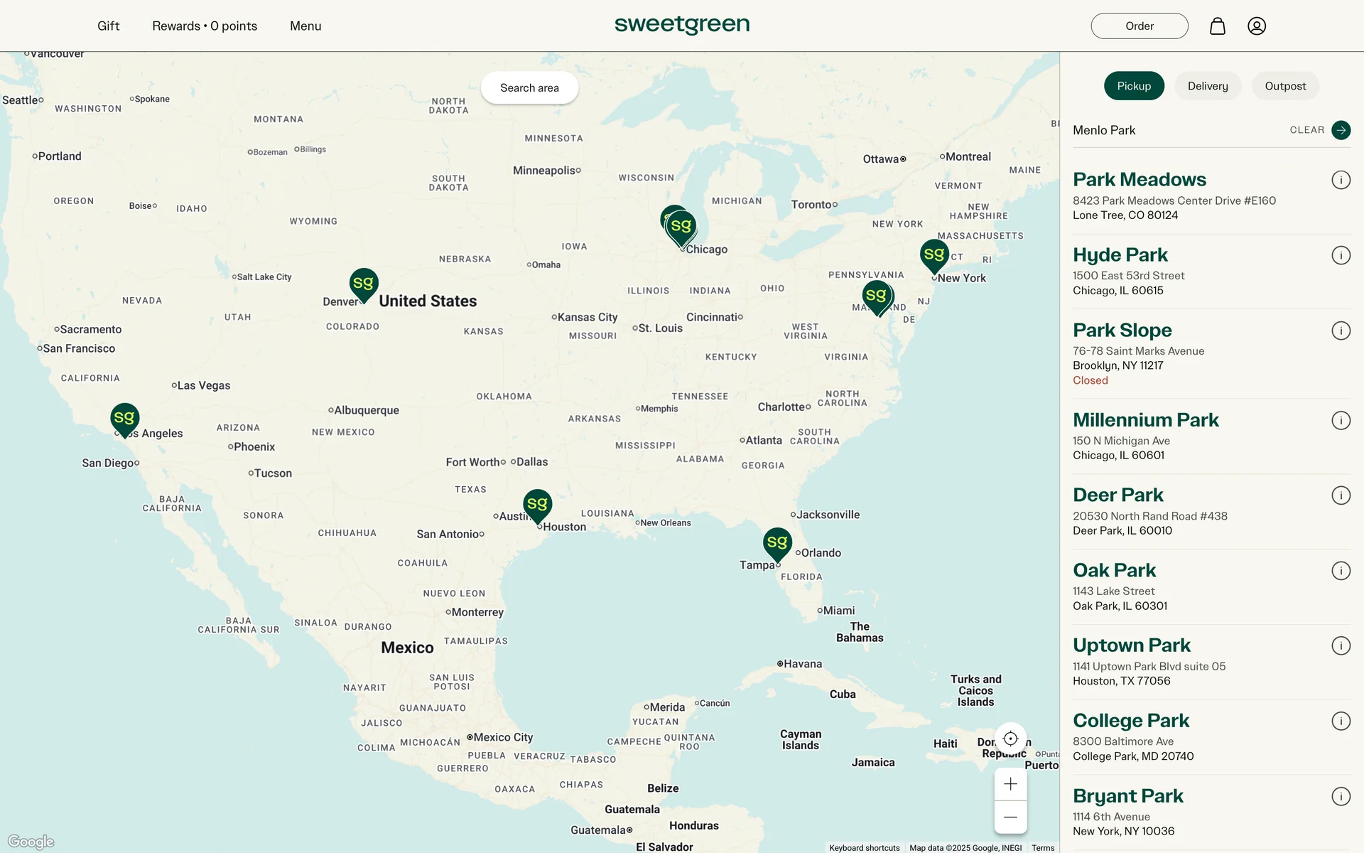The height and width of the screenshot is (853, 1364).
Task: Switch to the Outpost option
Action: click(1284, 86)
